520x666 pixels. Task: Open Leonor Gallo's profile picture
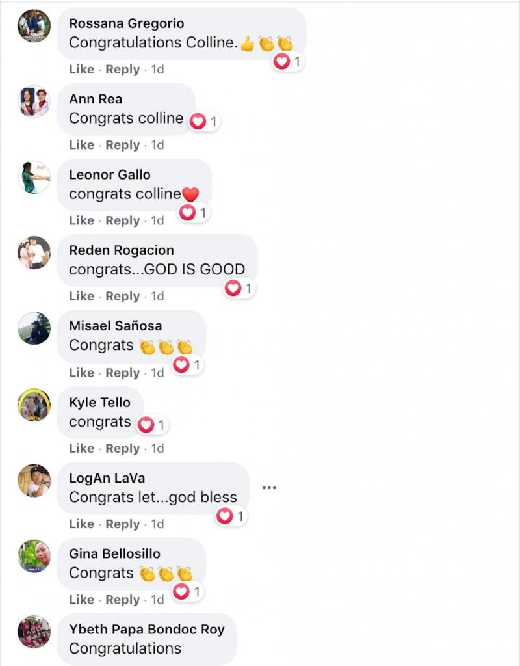coord(34,177)
